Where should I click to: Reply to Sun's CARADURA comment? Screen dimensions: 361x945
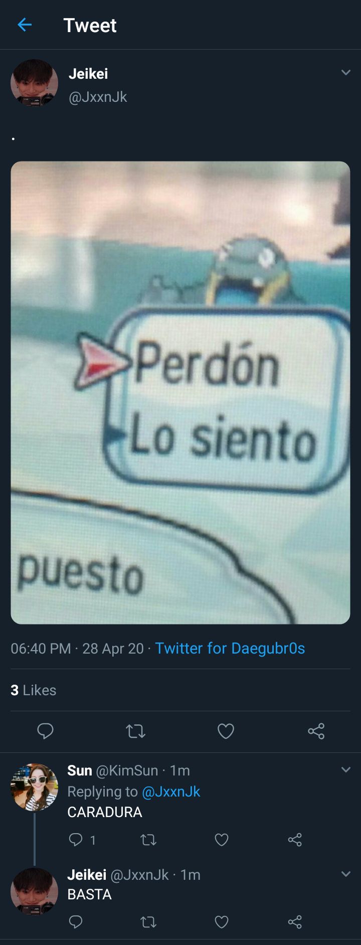click(76, 840)
